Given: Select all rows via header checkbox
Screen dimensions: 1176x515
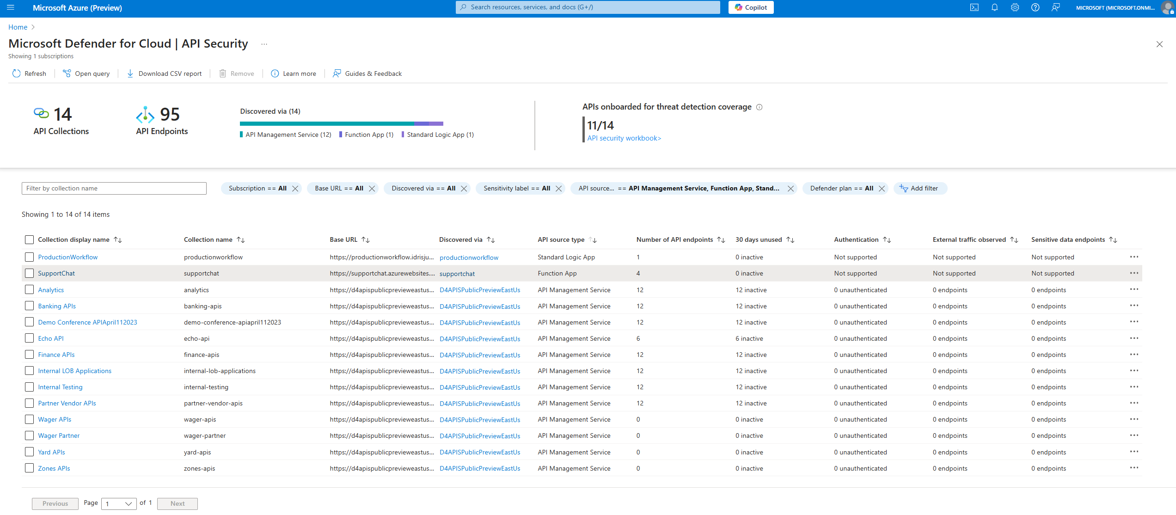Looking at the screenshot, I should click(29, 239).
